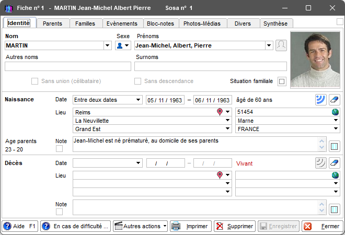Click the map pin in birth place field
This screenshot has width=345, height=235.
point(220,112)
